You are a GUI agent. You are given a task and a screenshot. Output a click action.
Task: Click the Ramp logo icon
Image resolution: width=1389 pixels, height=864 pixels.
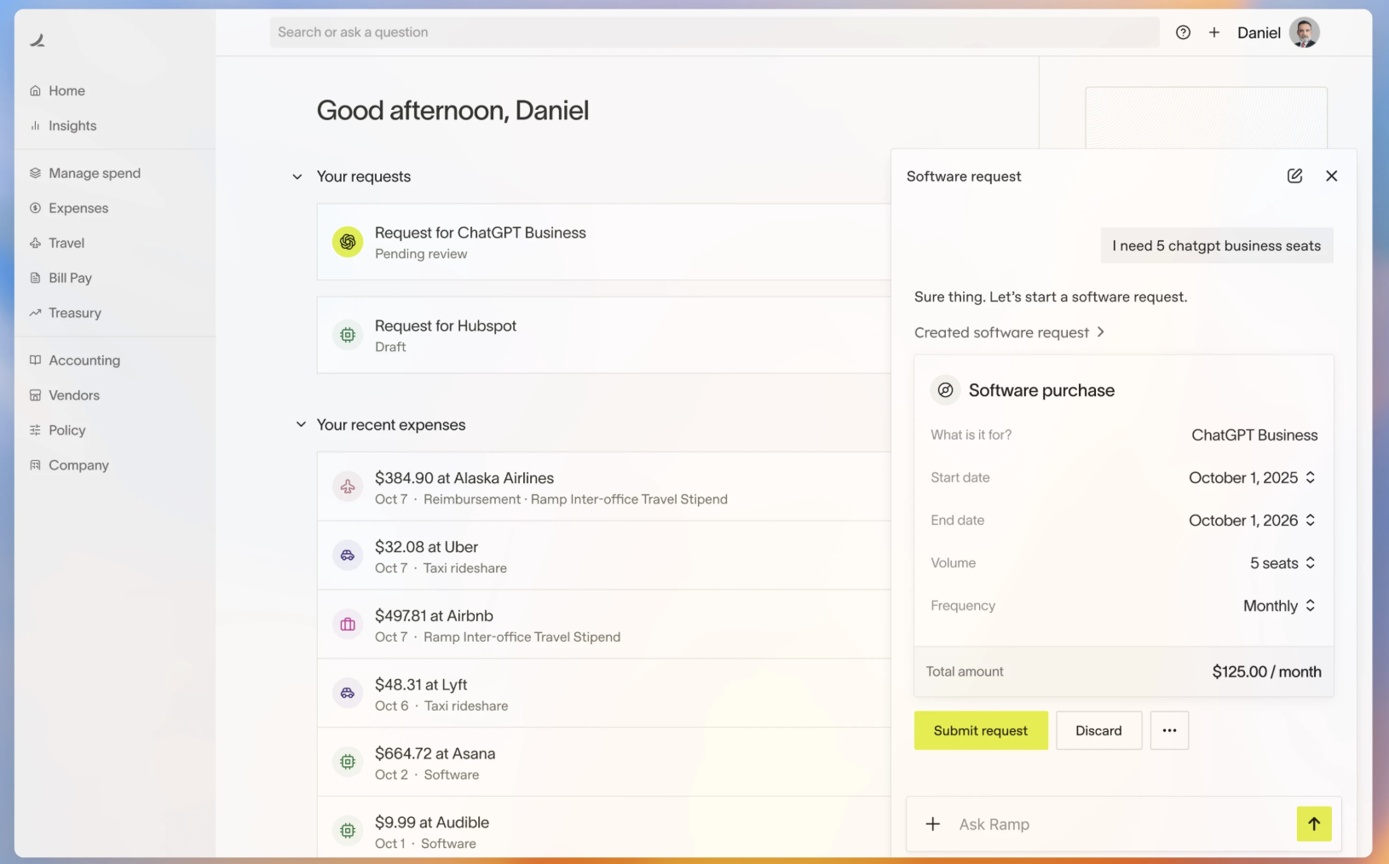(37, 40)
